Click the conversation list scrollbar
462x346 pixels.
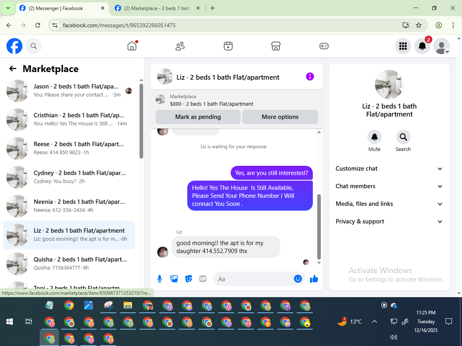(142, 121)
